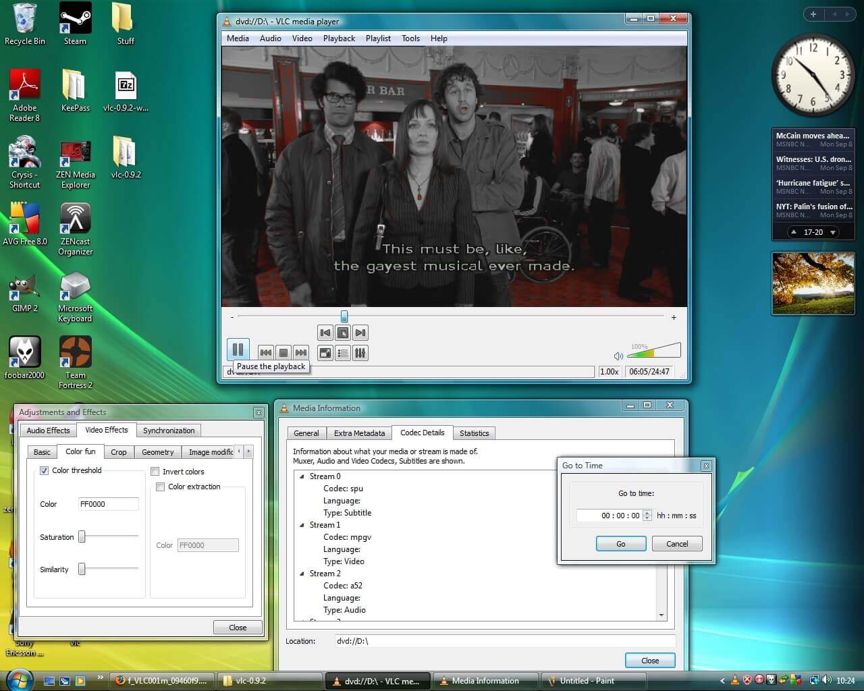Enable the Invert colors checkbox
This screenshot has width=864, height=691.
(x=155, y=471)
